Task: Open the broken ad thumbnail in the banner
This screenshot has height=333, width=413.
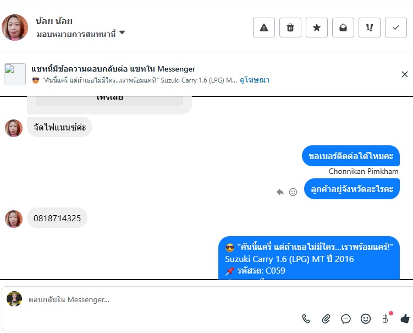Action: coord(15,74)
